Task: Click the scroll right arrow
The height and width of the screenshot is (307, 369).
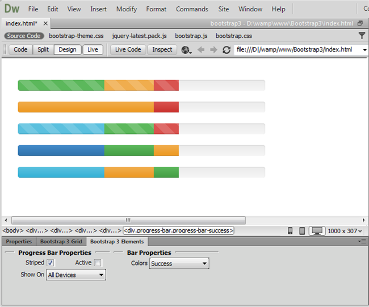Action: pos(363,220)
